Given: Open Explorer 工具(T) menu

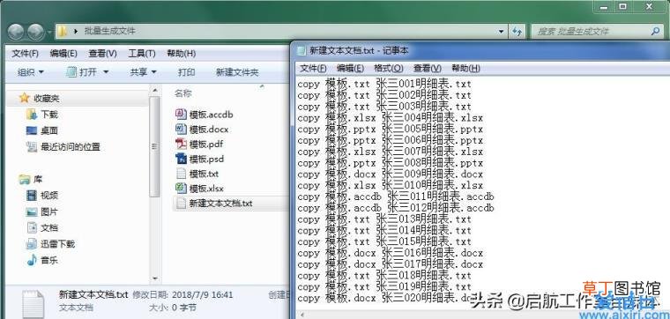Looking at the screenshot, I should click(x=142, y=54).
